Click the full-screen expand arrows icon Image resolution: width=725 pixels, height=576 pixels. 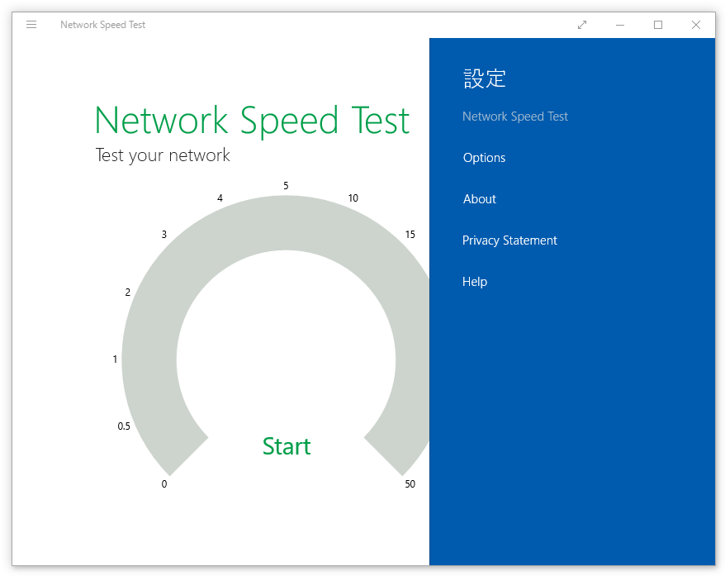point(582,25)
